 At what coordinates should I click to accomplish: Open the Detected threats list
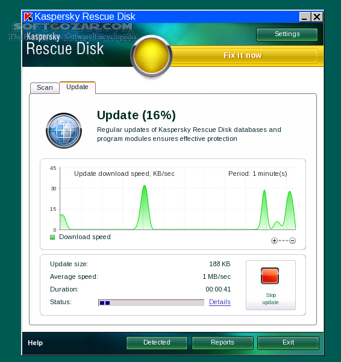(157, 343)
